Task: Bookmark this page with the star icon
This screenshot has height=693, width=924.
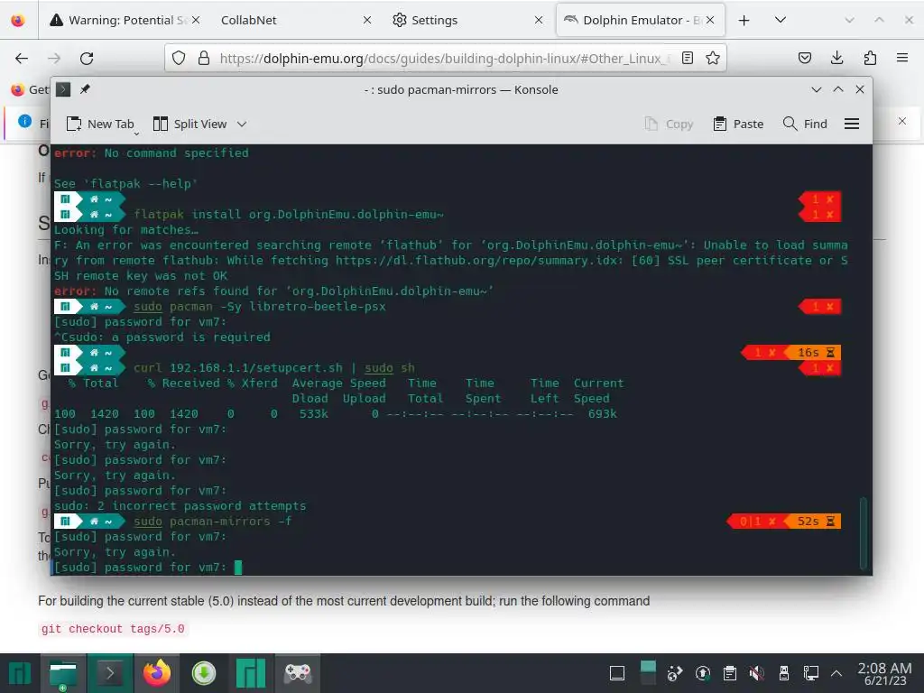Action: coord(713,58)
